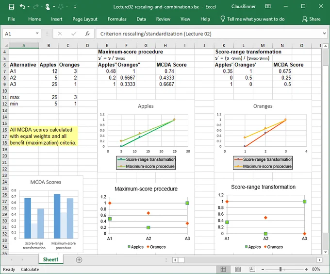Click the Share button
This screenshot has height=274, width=330.
click(311, 19)
